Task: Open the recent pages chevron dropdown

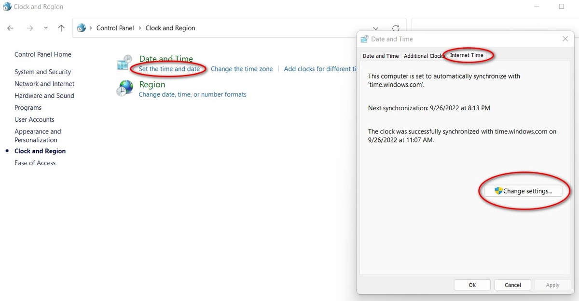Action: (x=45, y=28)
